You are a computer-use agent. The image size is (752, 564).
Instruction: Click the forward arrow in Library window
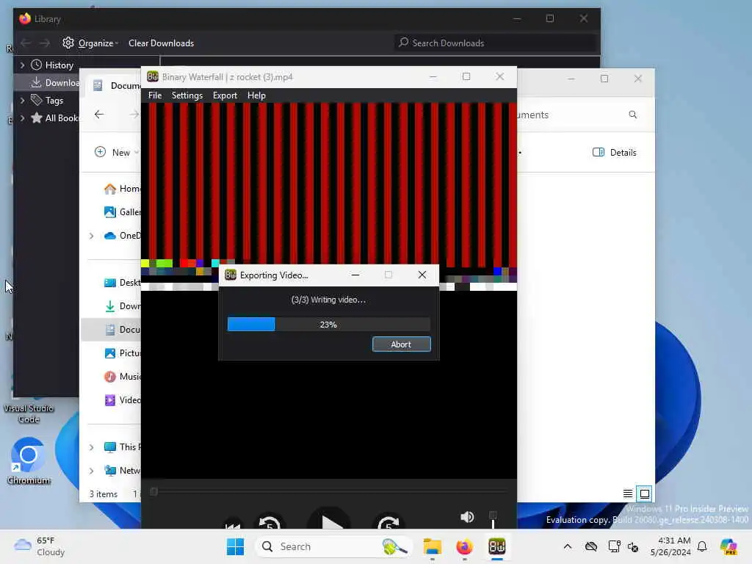click(45, 43)
